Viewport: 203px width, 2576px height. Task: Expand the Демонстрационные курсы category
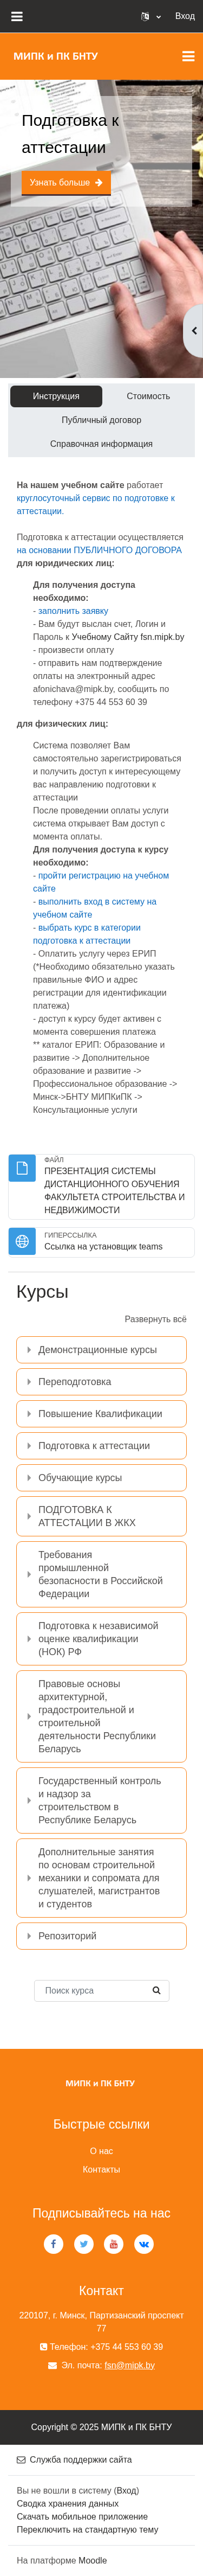click(101, 1350)
